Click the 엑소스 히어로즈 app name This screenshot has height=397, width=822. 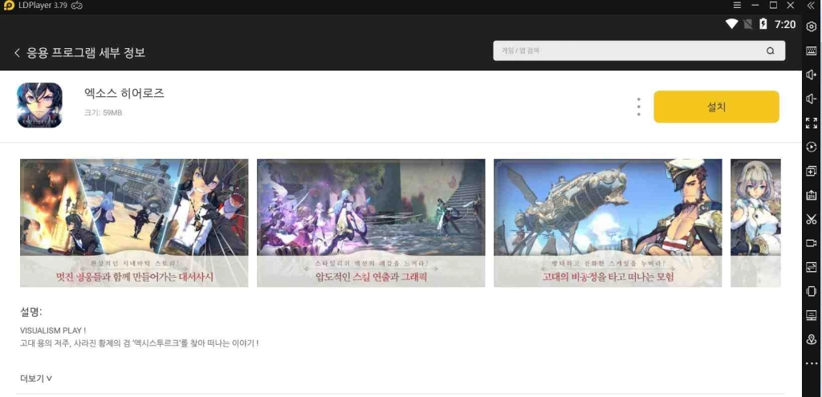[x=124, y=93]
